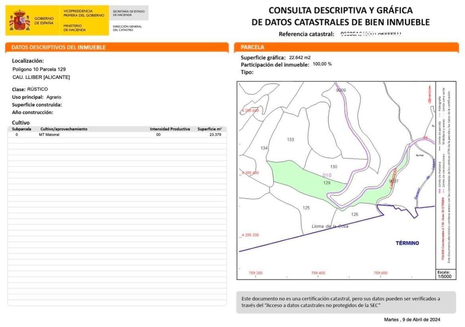465x327 pixels.
Task: Select the 'GOBIERNO DE ESPAÑA' text
Action: (x=44, y=20)
